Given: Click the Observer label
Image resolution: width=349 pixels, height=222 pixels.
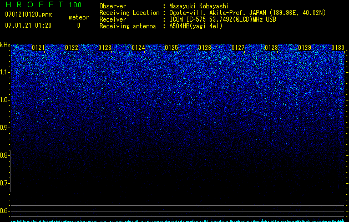Looking at the screenshot, I should click(x=113, y=6).
